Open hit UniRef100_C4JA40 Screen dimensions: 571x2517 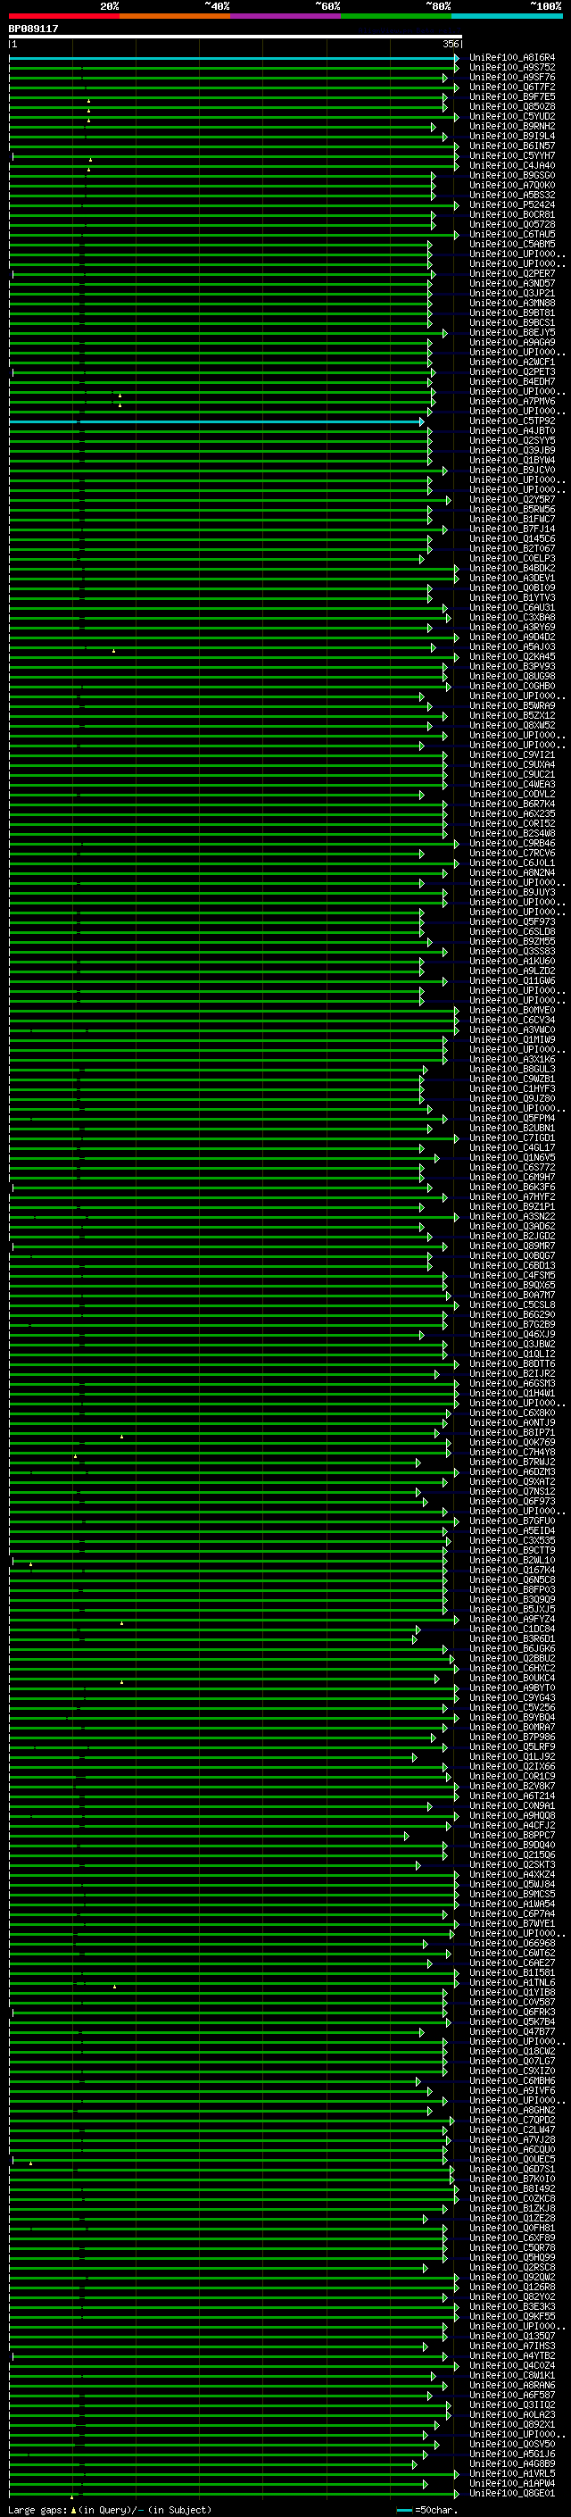(x=512, y=165)
